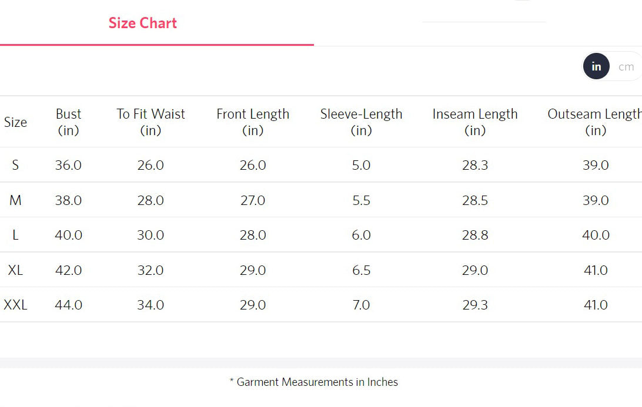Click the 36.0 bust value for S
642x407 pixels.
point(68,165)
